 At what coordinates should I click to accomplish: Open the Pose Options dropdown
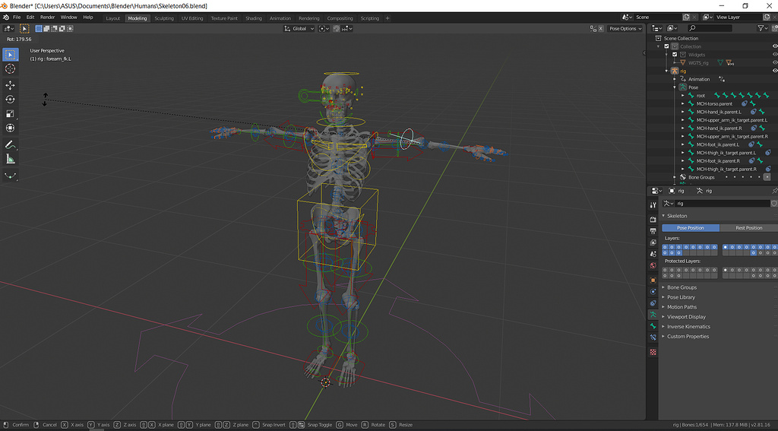pos(625,29)
